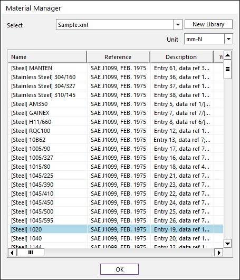240x280 pixels.
Task: Select the [Steel] 1045/390 material
Action: [32, 185]
